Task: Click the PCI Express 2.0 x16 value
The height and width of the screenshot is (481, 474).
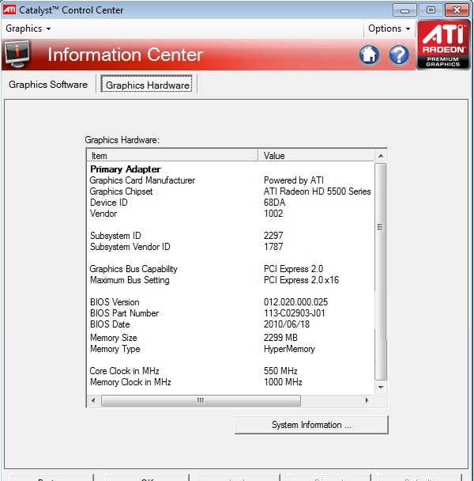Action: (301, 280)
